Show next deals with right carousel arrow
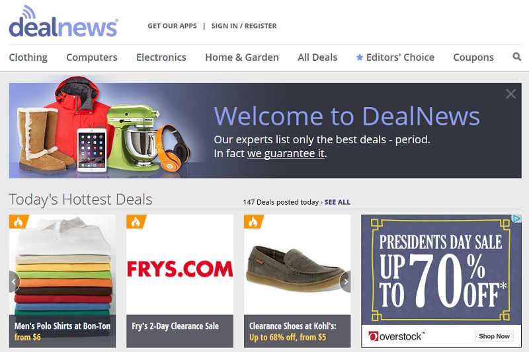 click(x=345, y=281)
